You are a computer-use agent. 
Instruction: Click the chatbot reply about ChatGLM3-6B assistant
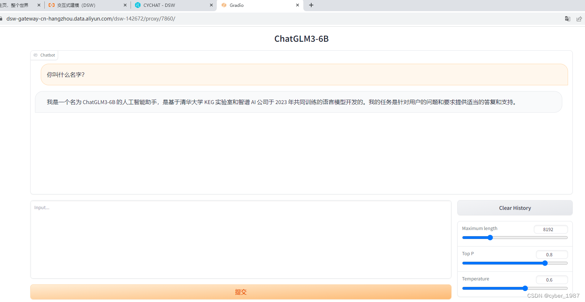298,102
